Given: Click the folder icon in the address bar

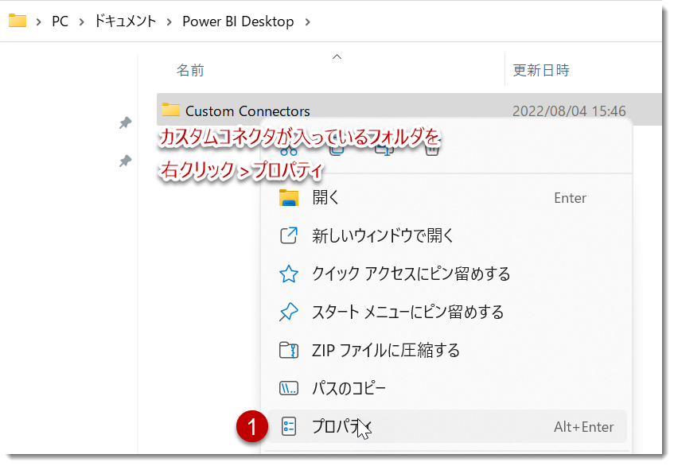Looking at the screenshot, I should [x=18, y=21].
